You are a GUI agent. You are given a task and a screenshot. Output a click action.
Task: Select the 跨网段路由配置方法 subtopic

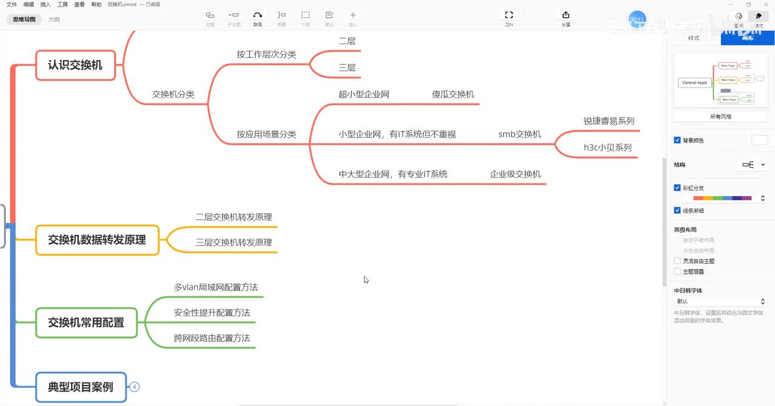point(212,338)
